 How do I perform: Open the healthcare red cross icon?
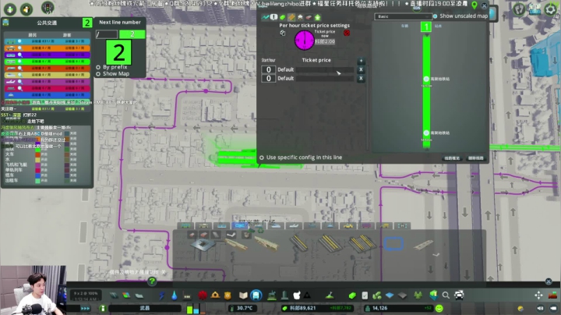point(203,296)
